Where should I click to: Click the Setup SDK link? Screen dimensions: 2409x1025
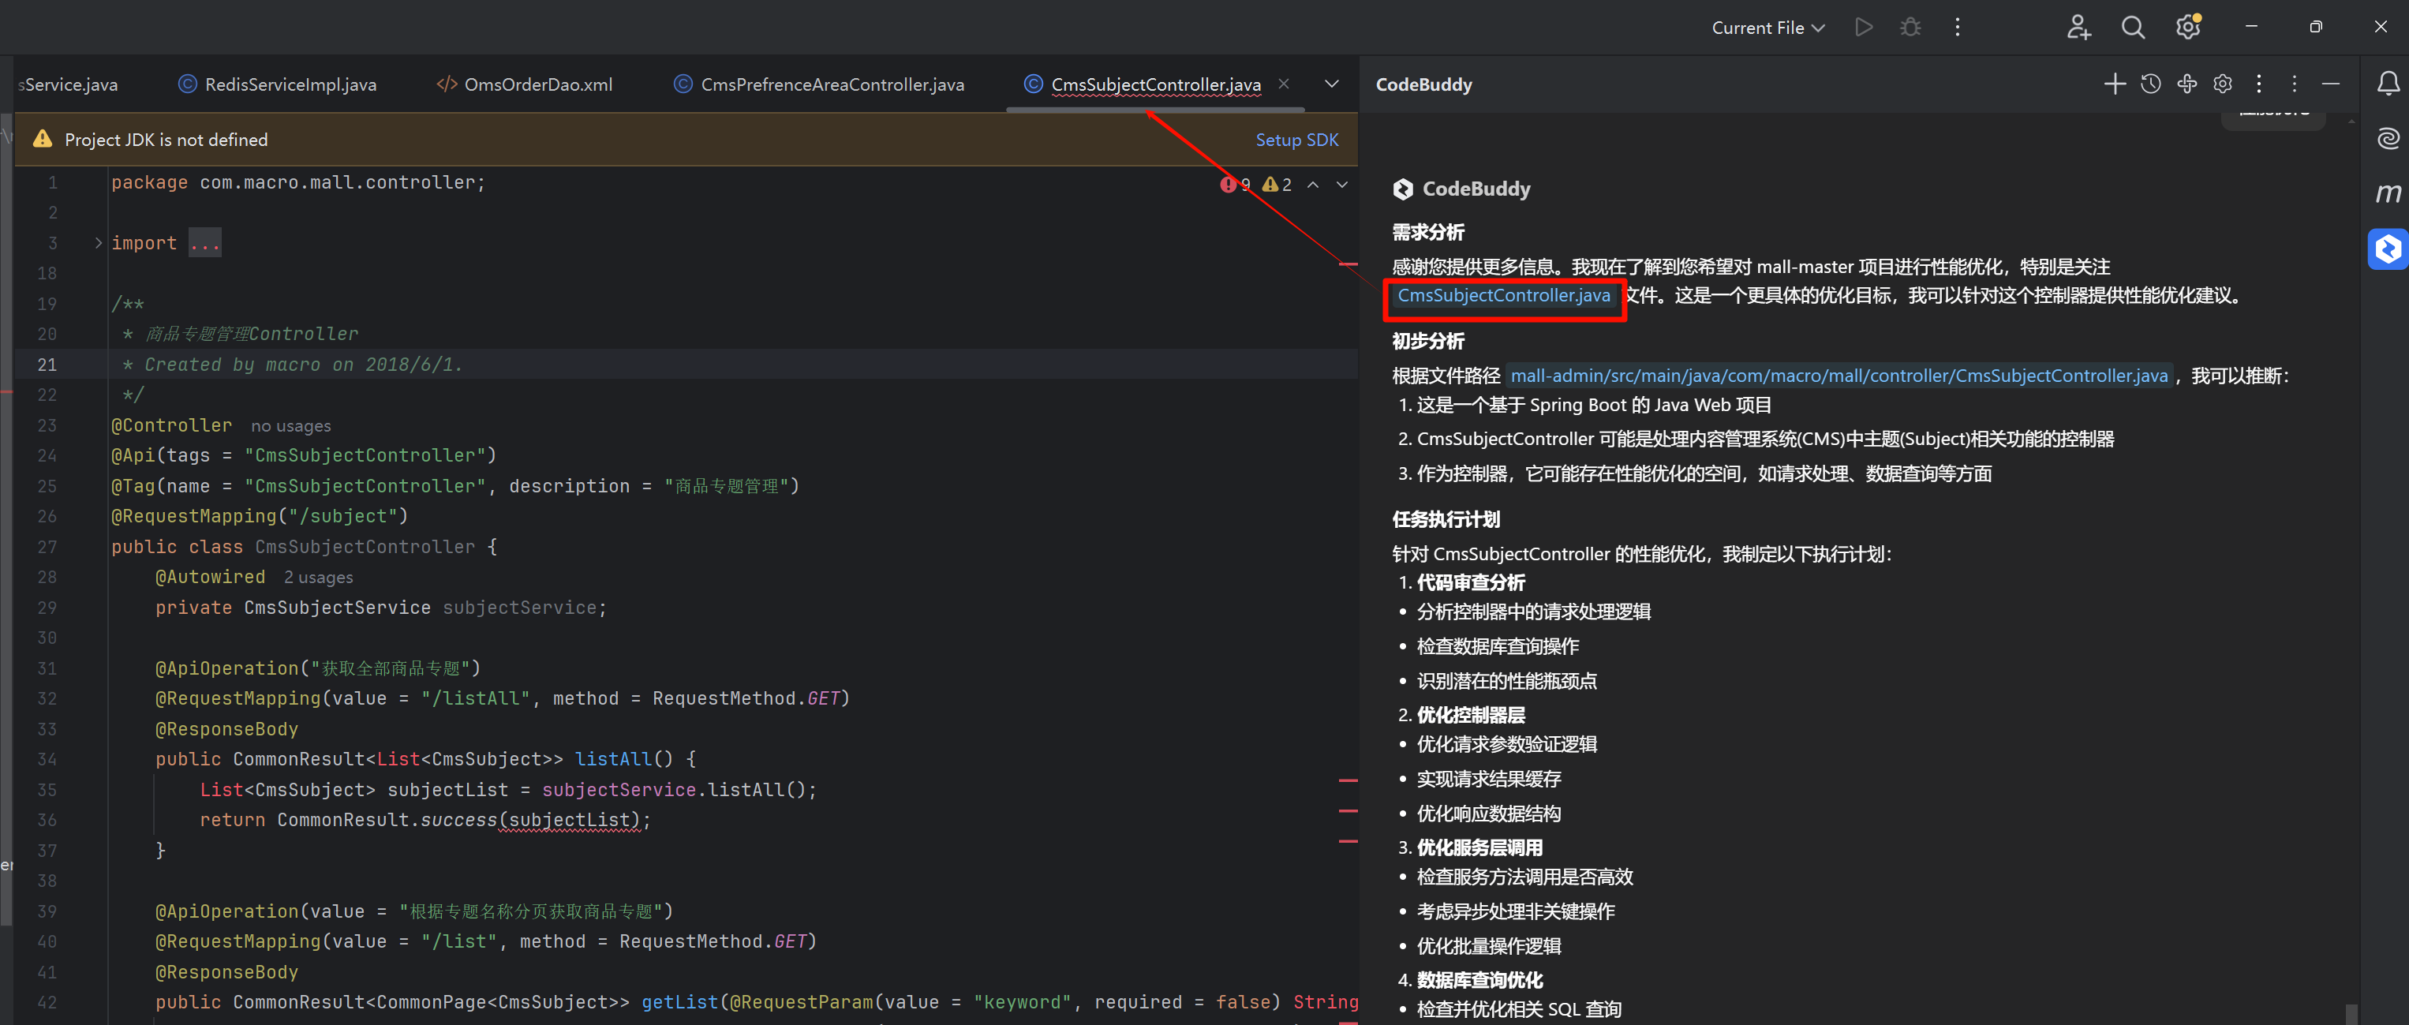pyautogui.click(x=1296, y=140)
